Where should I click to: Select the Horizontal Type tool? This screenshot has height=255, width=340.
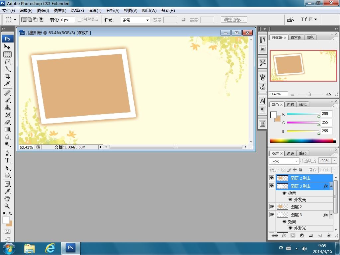click(7, 160)
